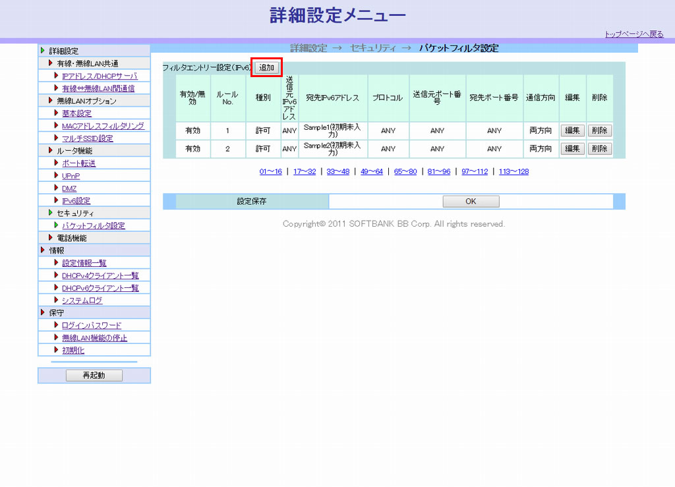
Task: Expand 無線LANオプション section
Action: coord(51,101)
